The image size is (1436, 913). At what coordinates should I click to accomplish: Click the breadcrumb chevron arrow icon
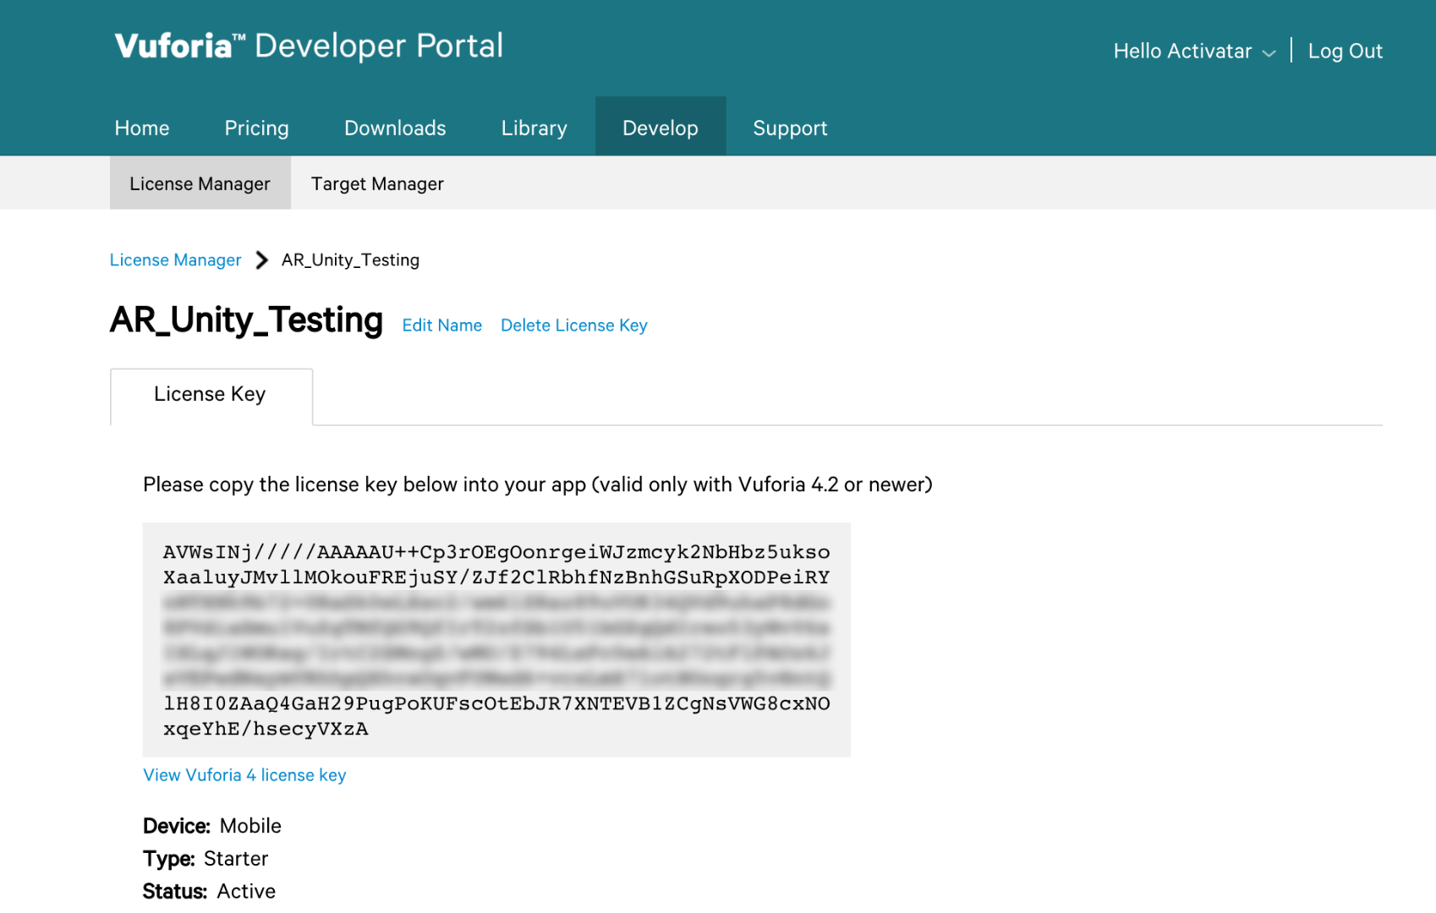[262, 260]
